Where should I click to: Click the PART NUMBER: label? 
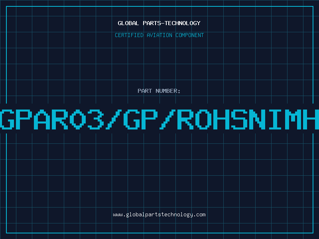[x=159, y=91]
